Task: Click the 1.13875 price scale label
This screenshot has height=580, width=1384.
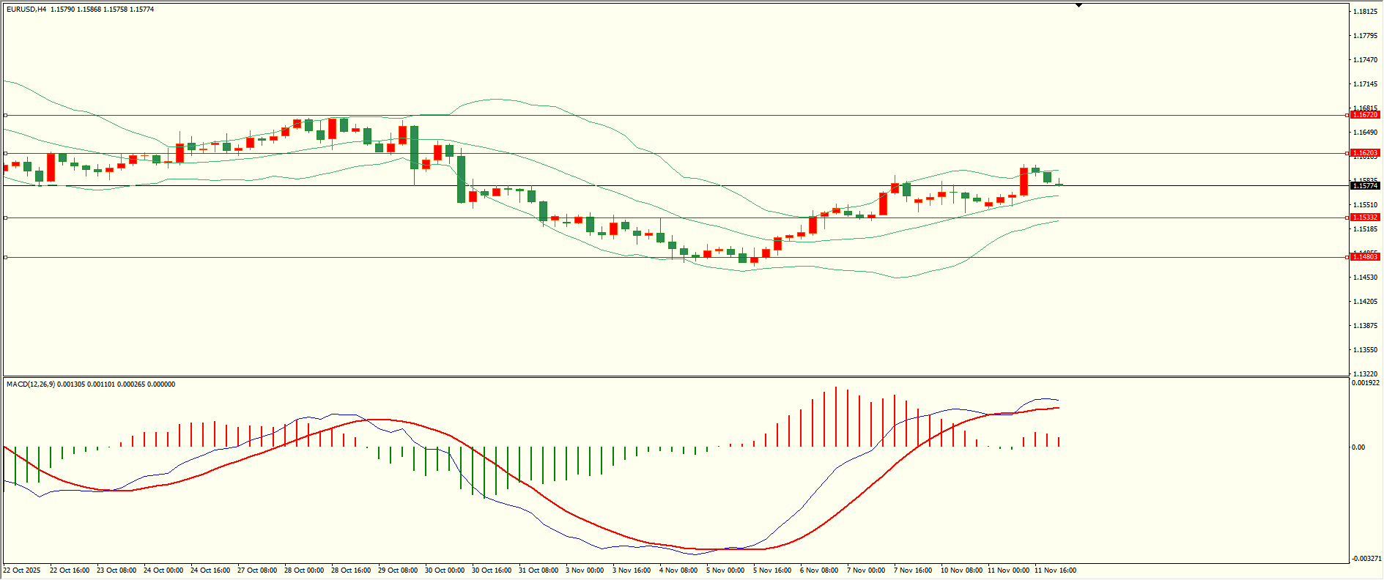Action: (x=1364, y=326)
